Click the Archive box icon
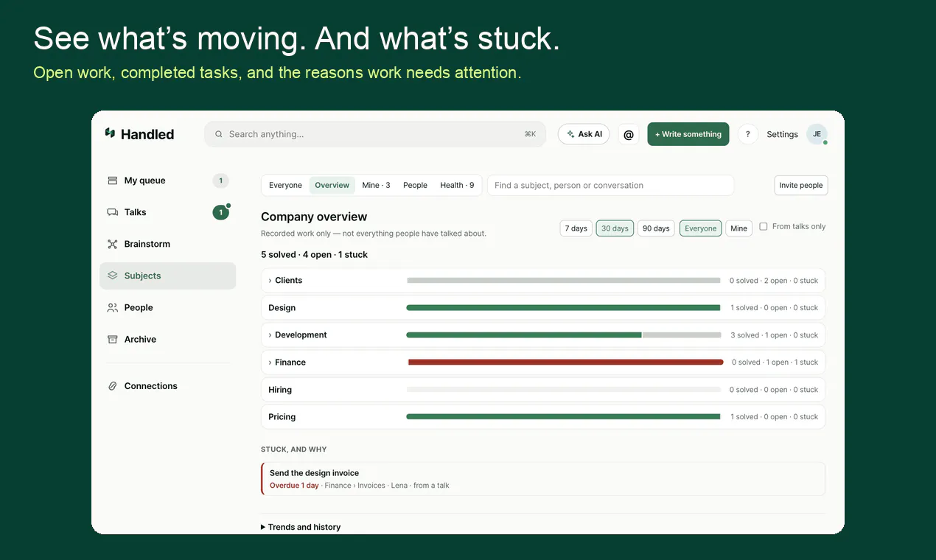Image resolution: width=936 pixels, height=560 pixels. click(x=113, y=339)
